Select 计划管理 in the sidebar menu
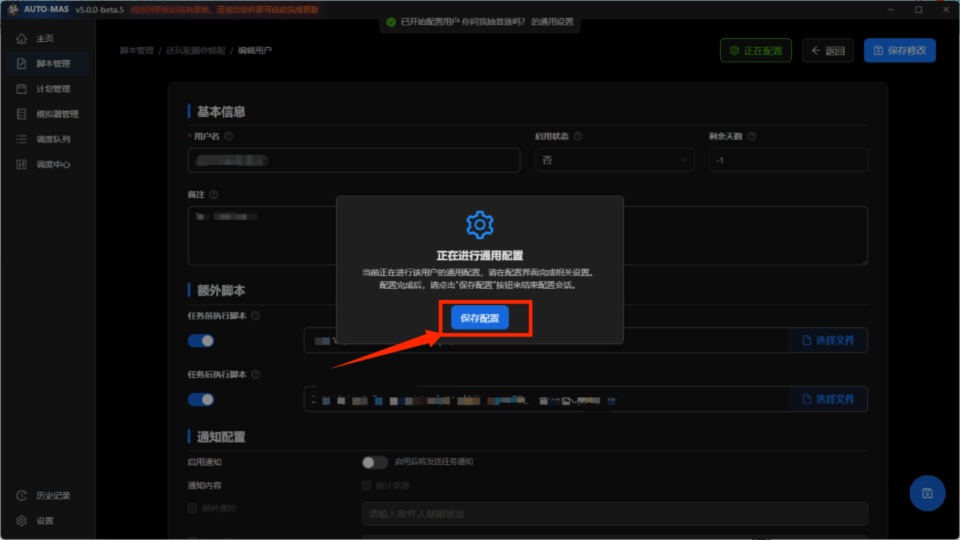Image resolution: width=960 pixels, height=540 pixels. pyautogui.click(x=22, y=88)
